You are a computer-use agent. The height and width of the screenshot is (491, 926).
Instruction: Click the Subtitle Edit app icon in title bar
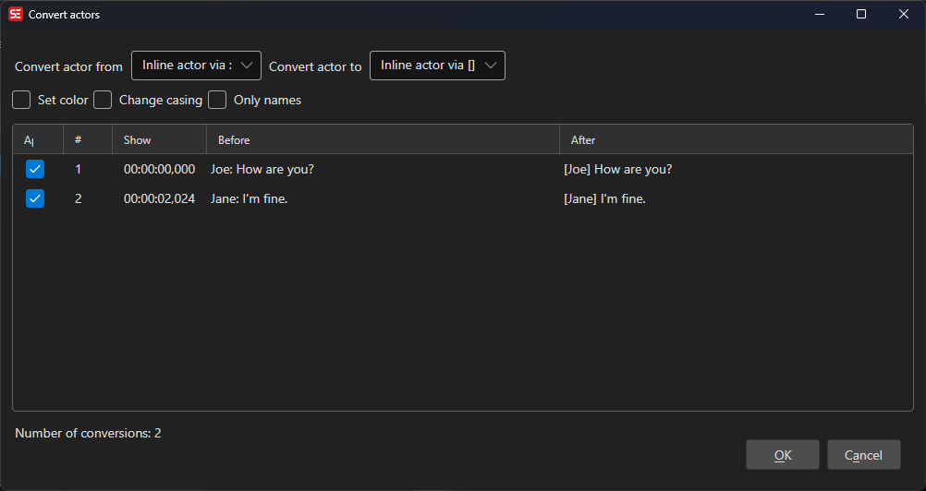tap(15, 15)
